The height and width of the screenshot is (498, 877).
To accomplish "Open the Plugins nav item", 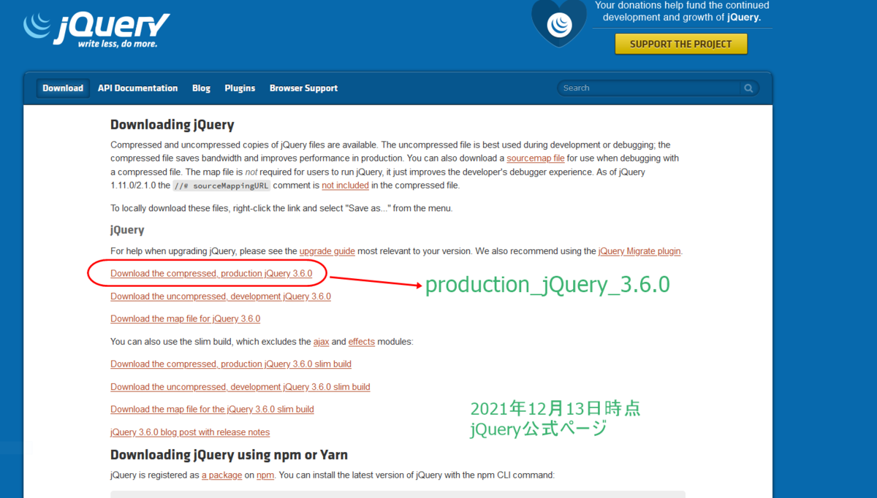I will (240, 88).
